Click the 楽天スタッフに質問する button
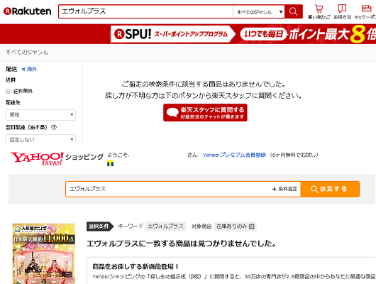This screenshot has width=376, height=284. [205, 113]
